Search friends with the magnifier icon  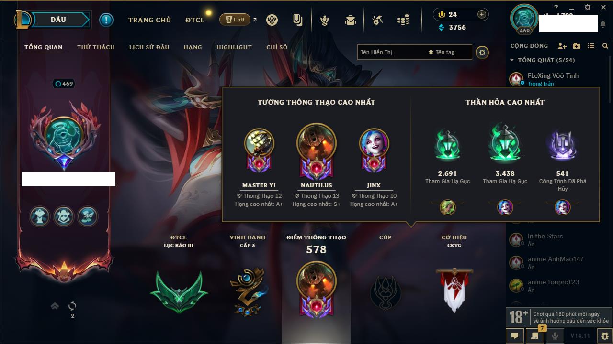coord(605,46)
